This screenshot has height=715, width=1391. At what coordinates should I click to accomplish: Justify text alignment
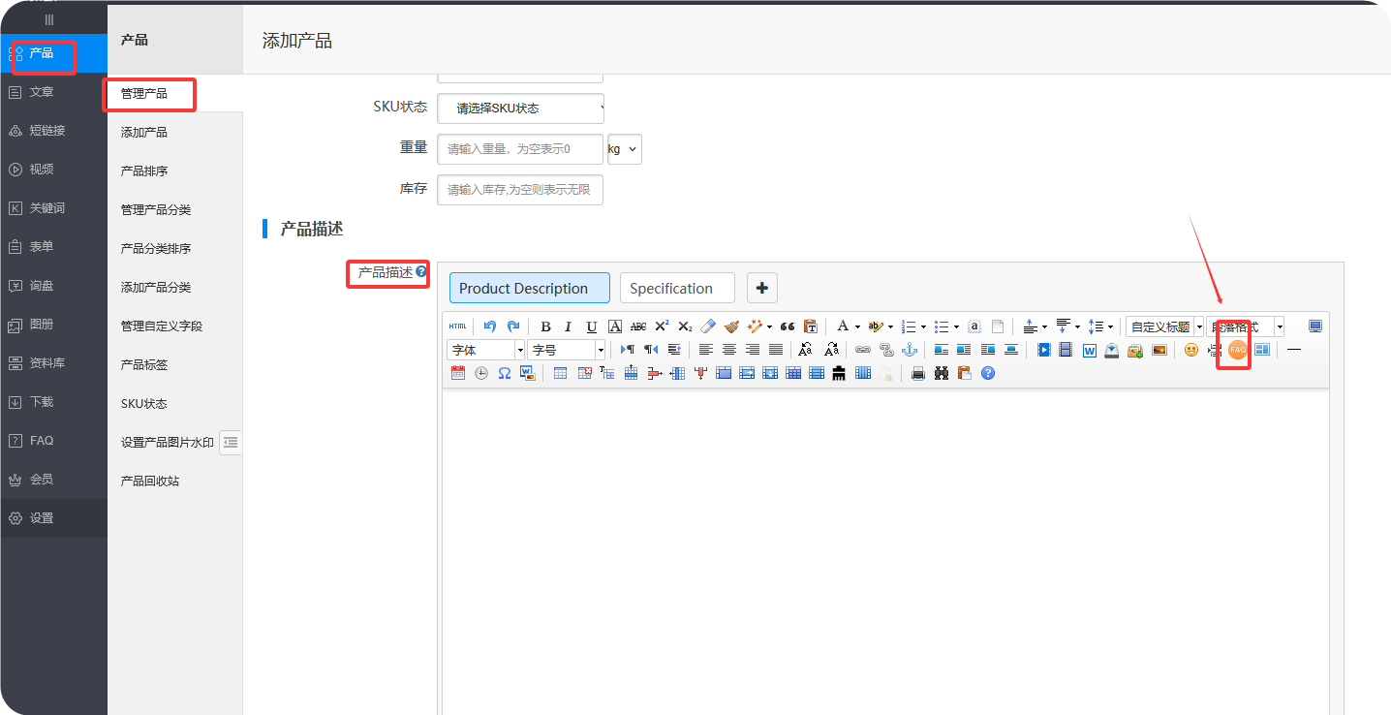pyautogui.click(x=776, y=350)
